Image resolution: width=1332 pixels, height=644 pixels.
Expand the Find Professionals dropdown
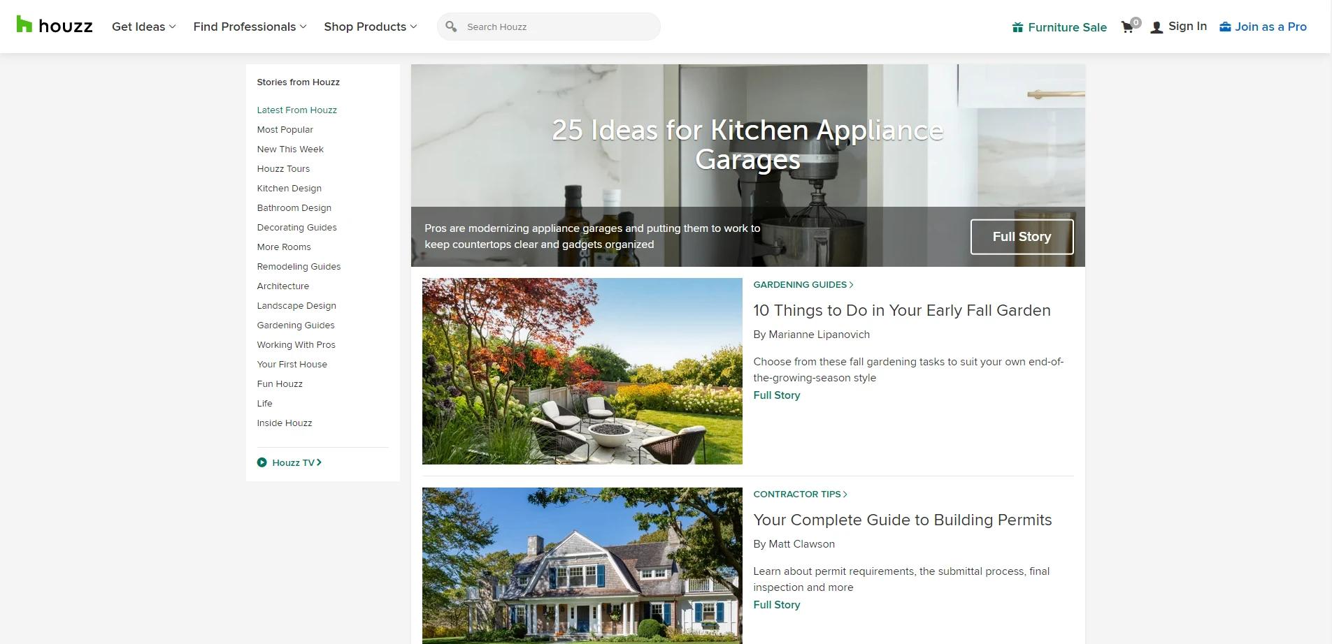250,27
